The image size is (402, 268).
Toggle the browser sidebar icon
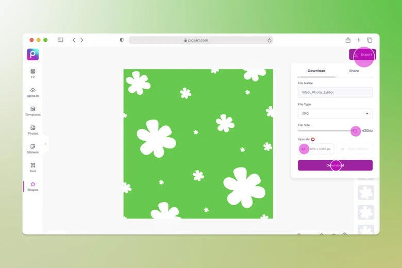tap(60, 40)
